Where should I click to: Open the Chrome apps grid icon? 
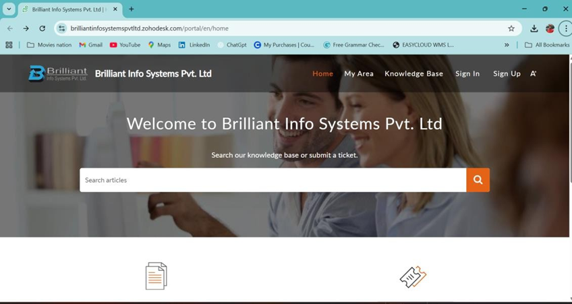9,45
